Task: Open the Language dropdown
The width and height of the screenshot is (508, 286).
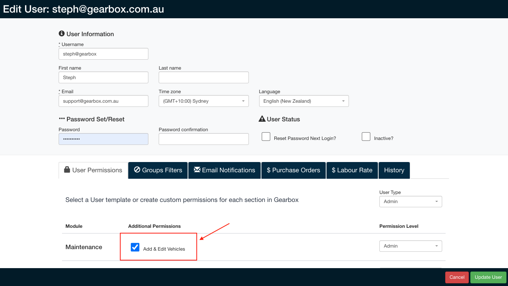Action: click(x=304, y=101)
